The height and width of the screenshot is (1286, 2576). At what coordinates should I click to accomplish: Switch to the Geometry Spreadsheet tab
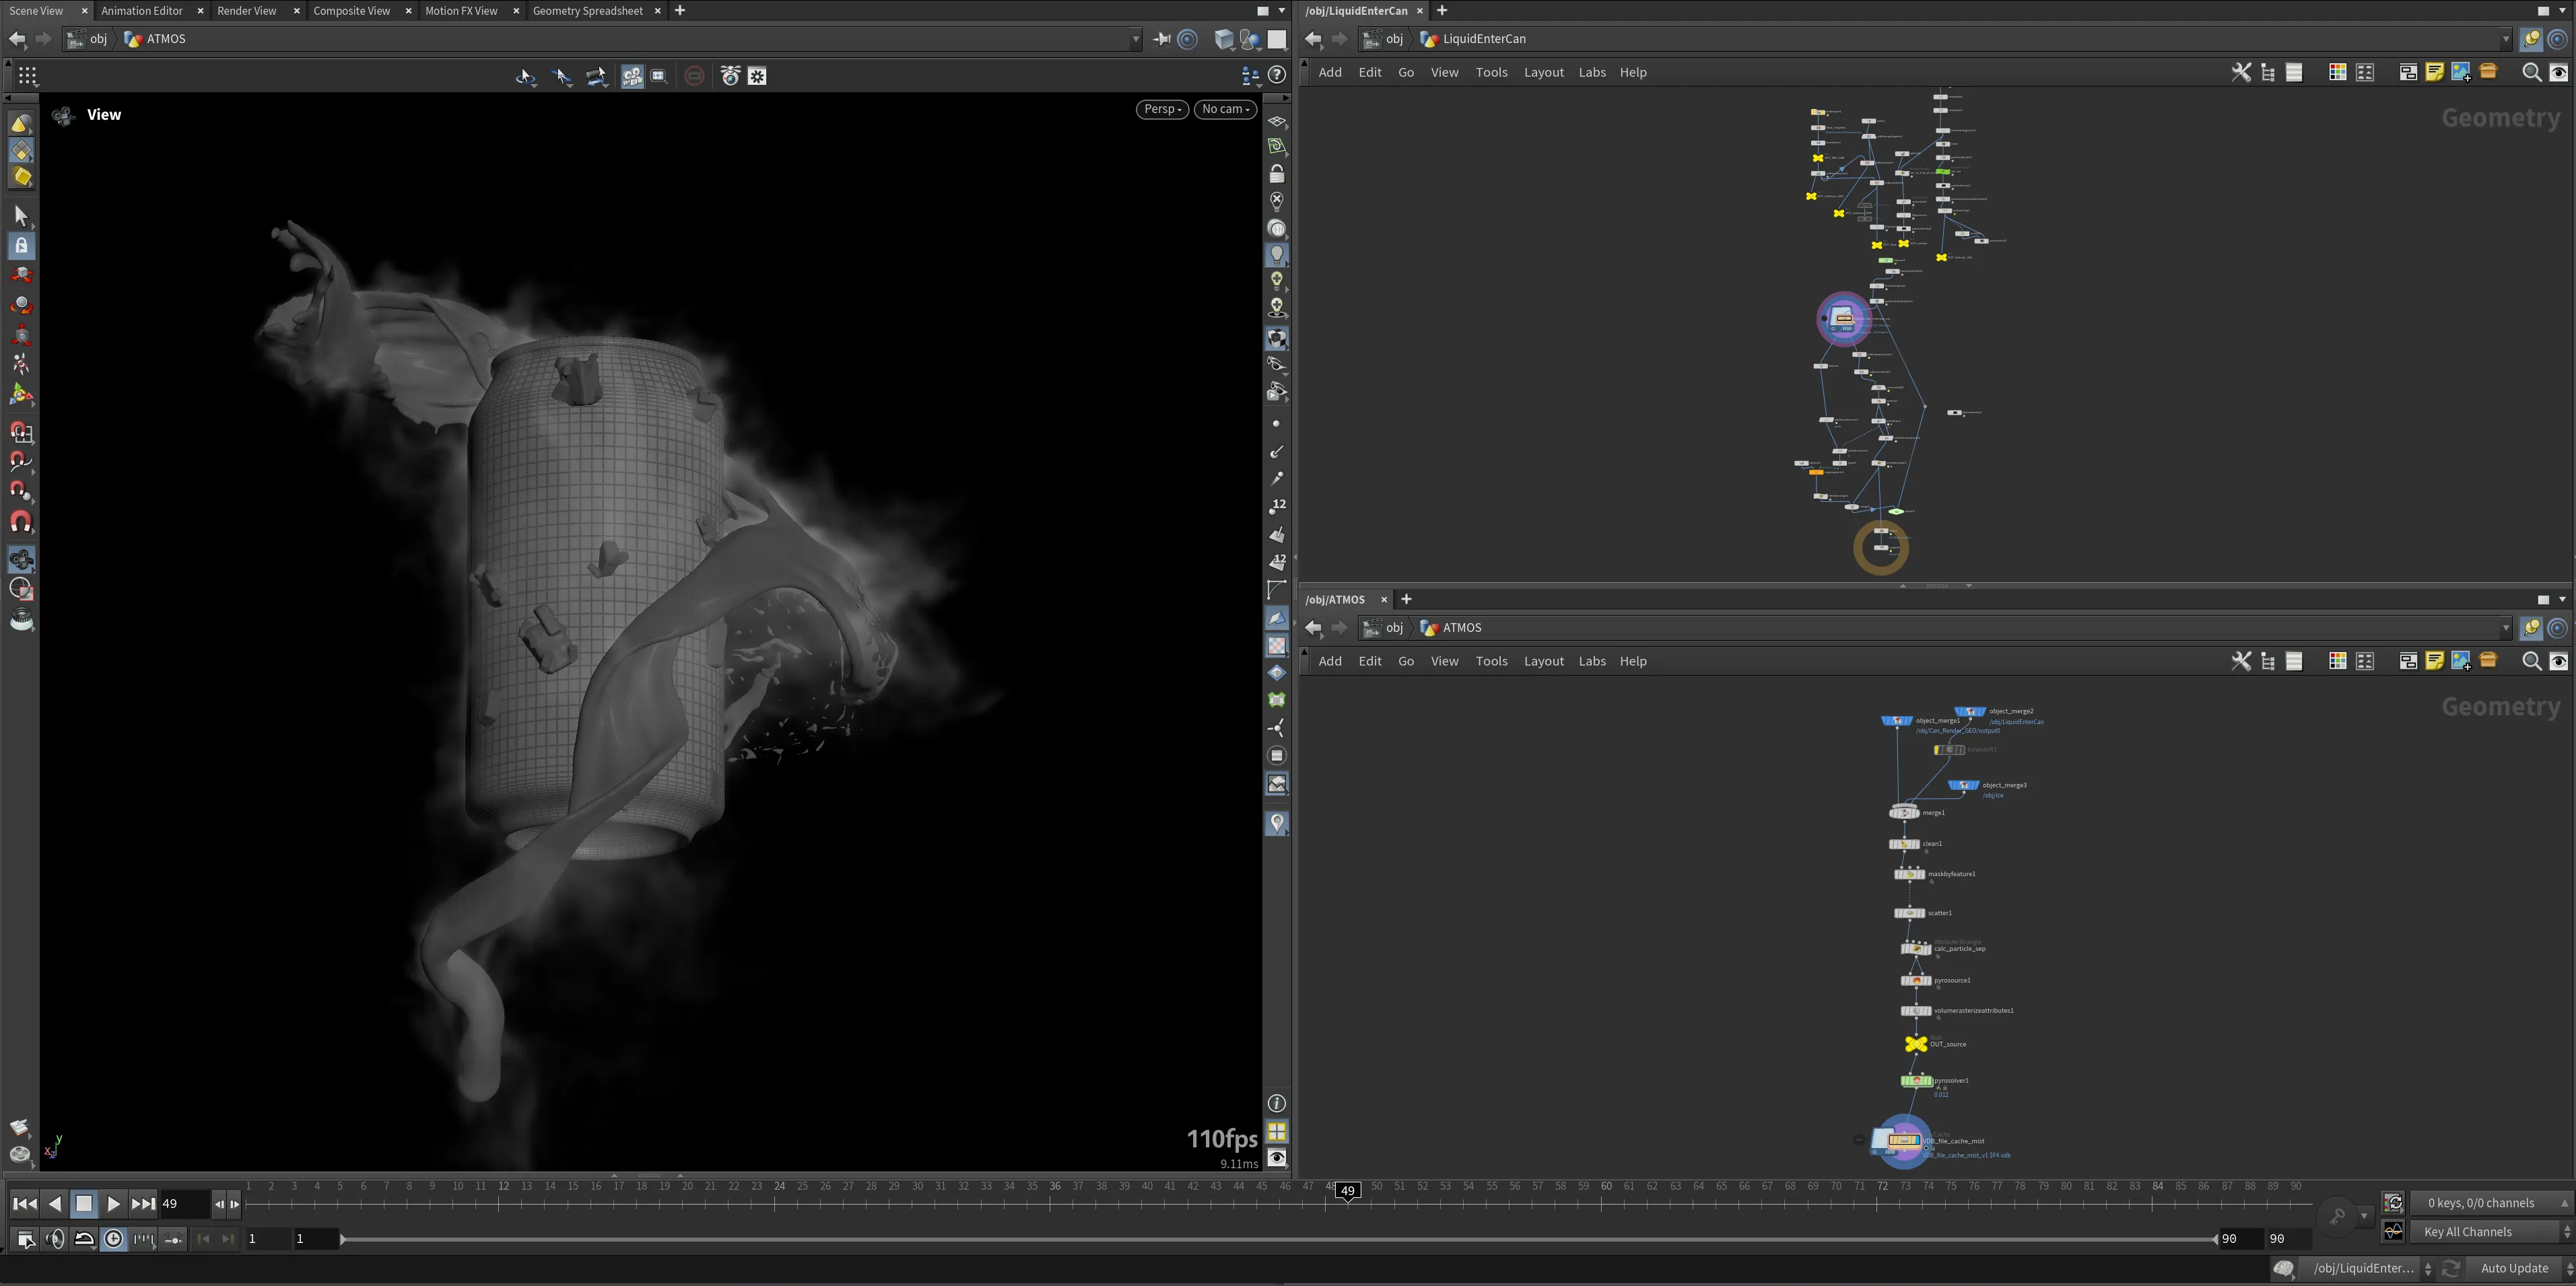tap(587, 11)
